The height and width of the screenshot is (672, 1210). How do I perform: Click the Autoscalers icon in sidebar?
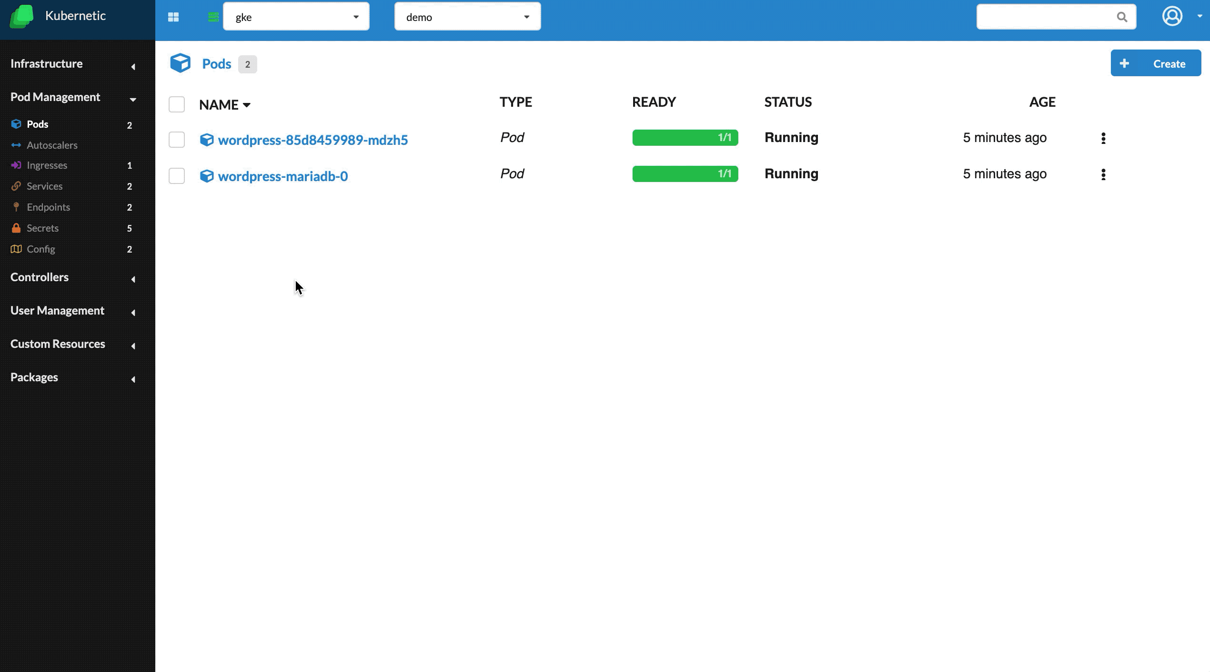[x=16, y=144]
